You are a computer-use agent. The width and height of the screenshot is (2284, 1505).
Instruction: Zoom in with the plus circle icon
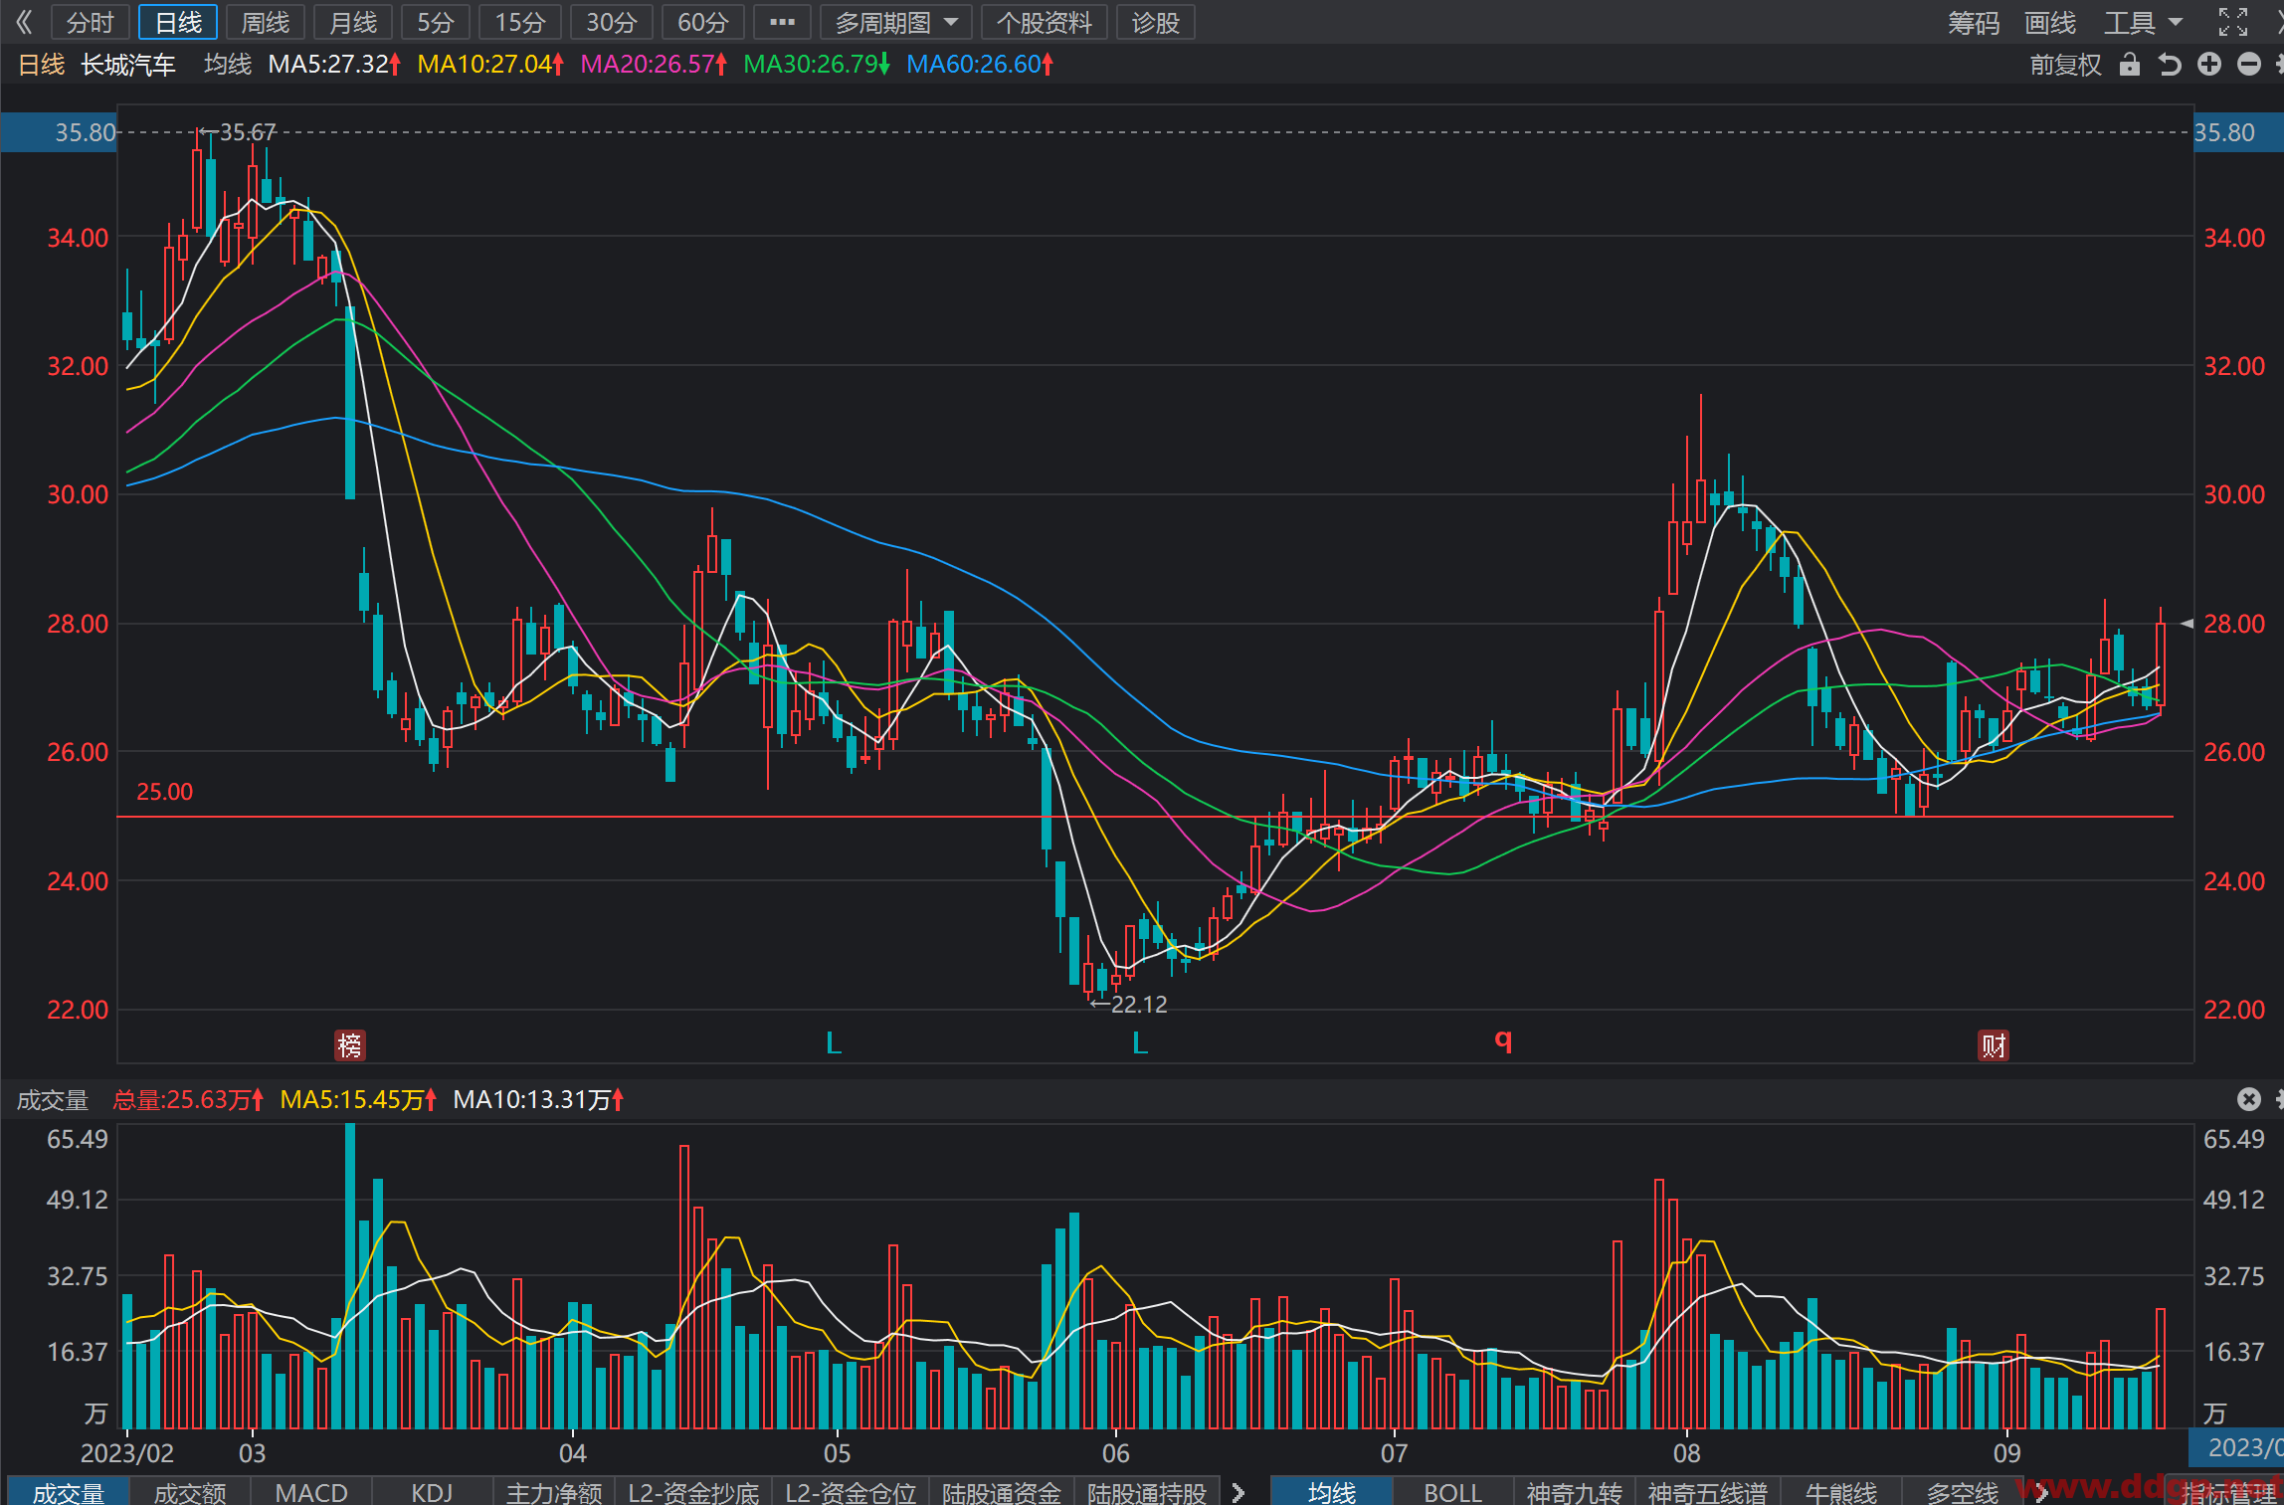pos(2209,65)
